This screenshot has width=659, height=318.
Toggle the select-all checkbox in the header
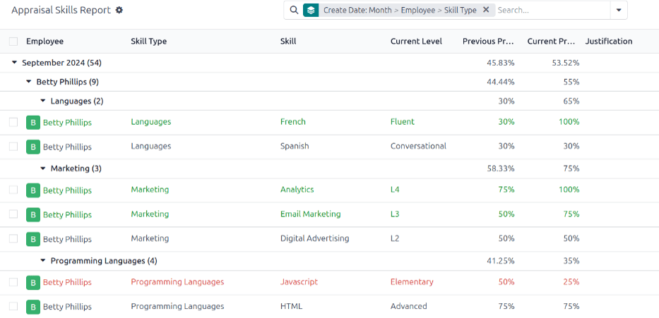coord(13,42)
